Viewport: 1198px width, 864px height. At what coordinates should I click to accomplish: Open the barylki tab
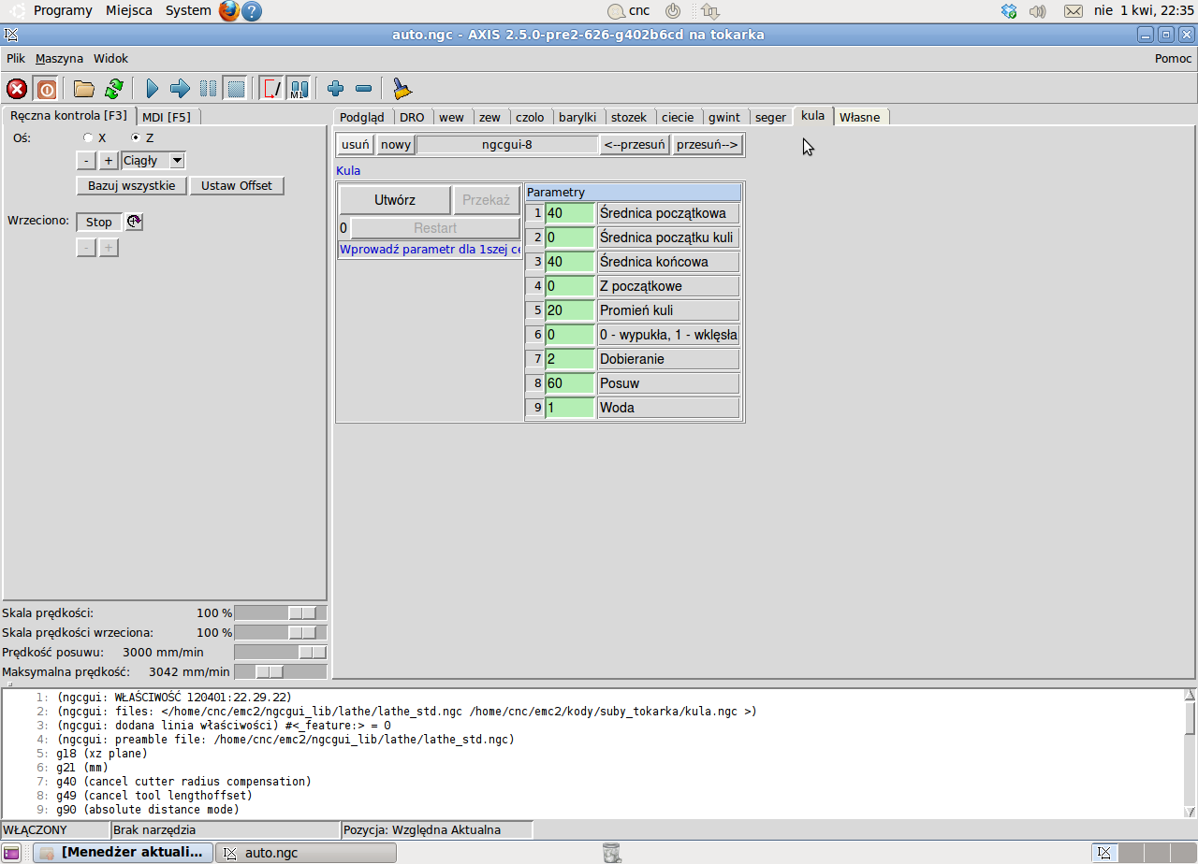[577, 117]
